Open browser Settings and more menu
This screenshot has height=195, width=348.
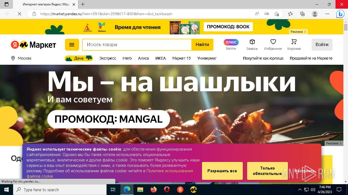[327, 14]
